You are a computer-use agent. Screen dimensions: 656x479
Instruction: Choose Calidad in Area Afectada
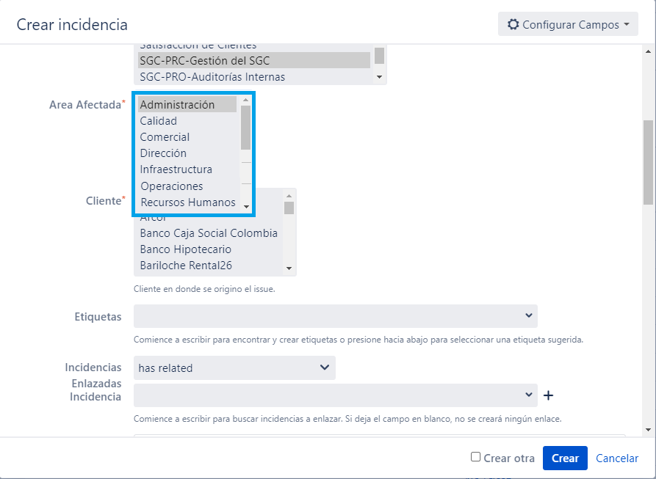point(187,121)
